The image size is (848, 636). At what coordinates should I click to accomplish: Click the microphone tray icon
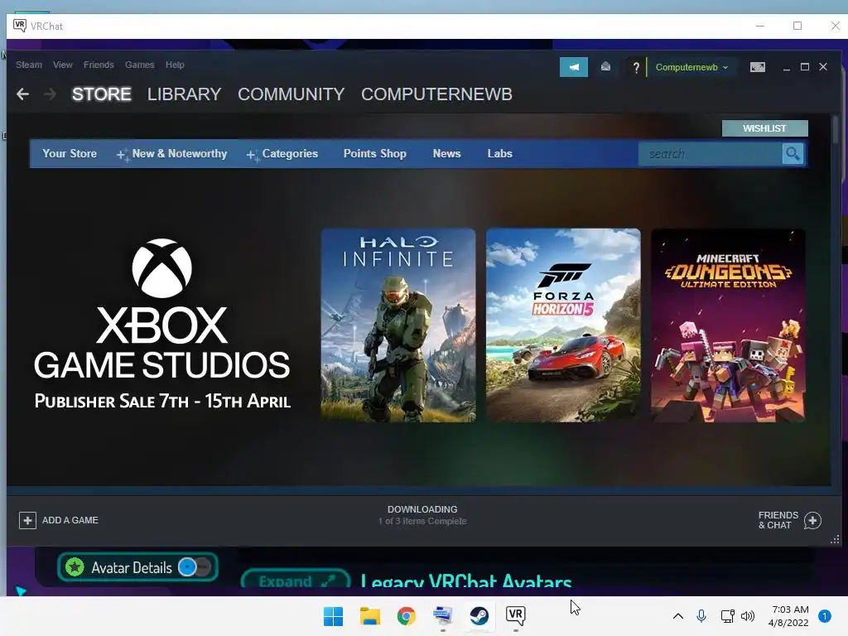[x=701, y=616]
